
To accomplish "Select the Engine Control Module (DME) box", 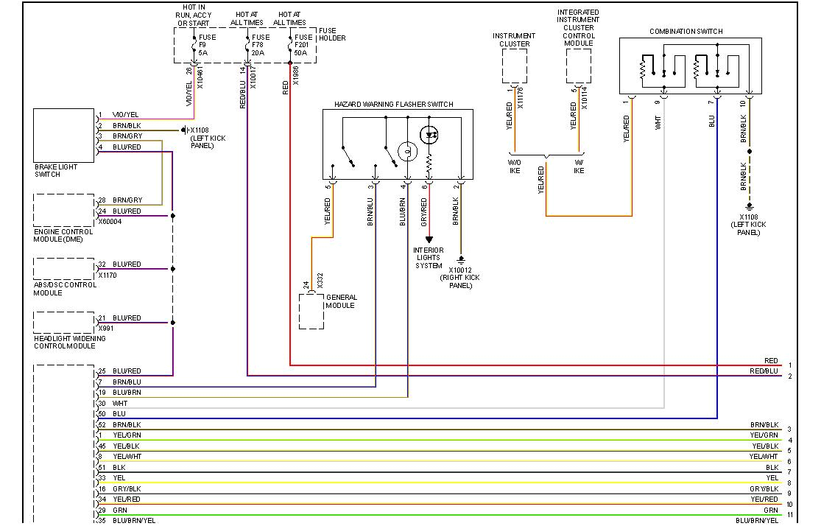I will (x=63, y=210).
